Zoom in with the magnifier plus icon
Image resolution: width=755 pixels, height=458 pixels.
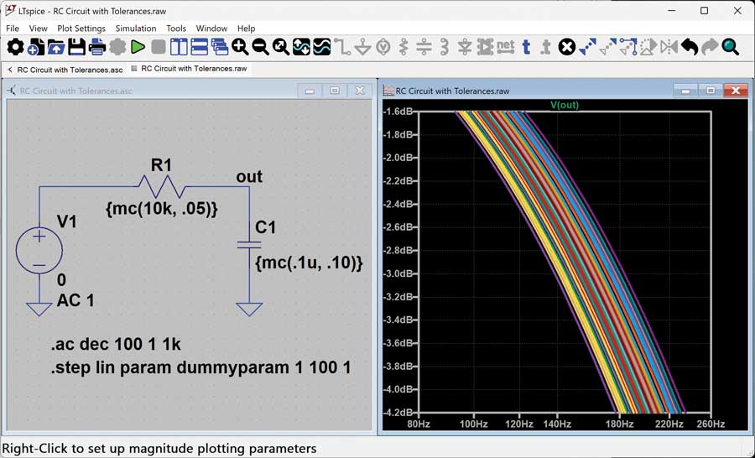pyautogui.click(x=240, y=47)
